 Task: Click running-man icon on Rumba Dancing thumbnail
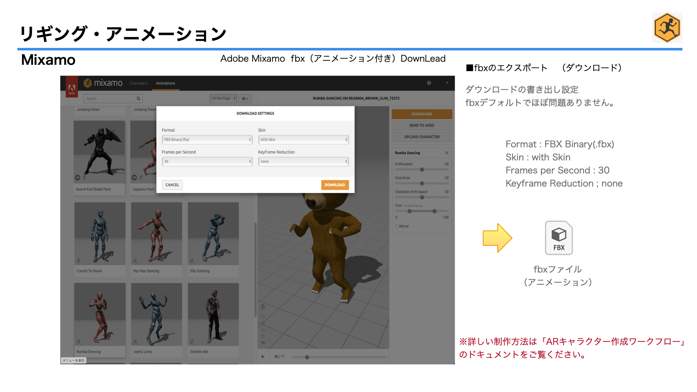(79, 342)
